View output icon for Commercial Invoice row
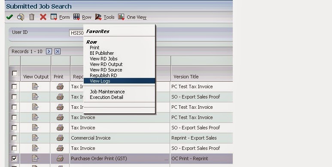Image resolution: width=332 pixels, height=167 pixels. tap(35, 138)
